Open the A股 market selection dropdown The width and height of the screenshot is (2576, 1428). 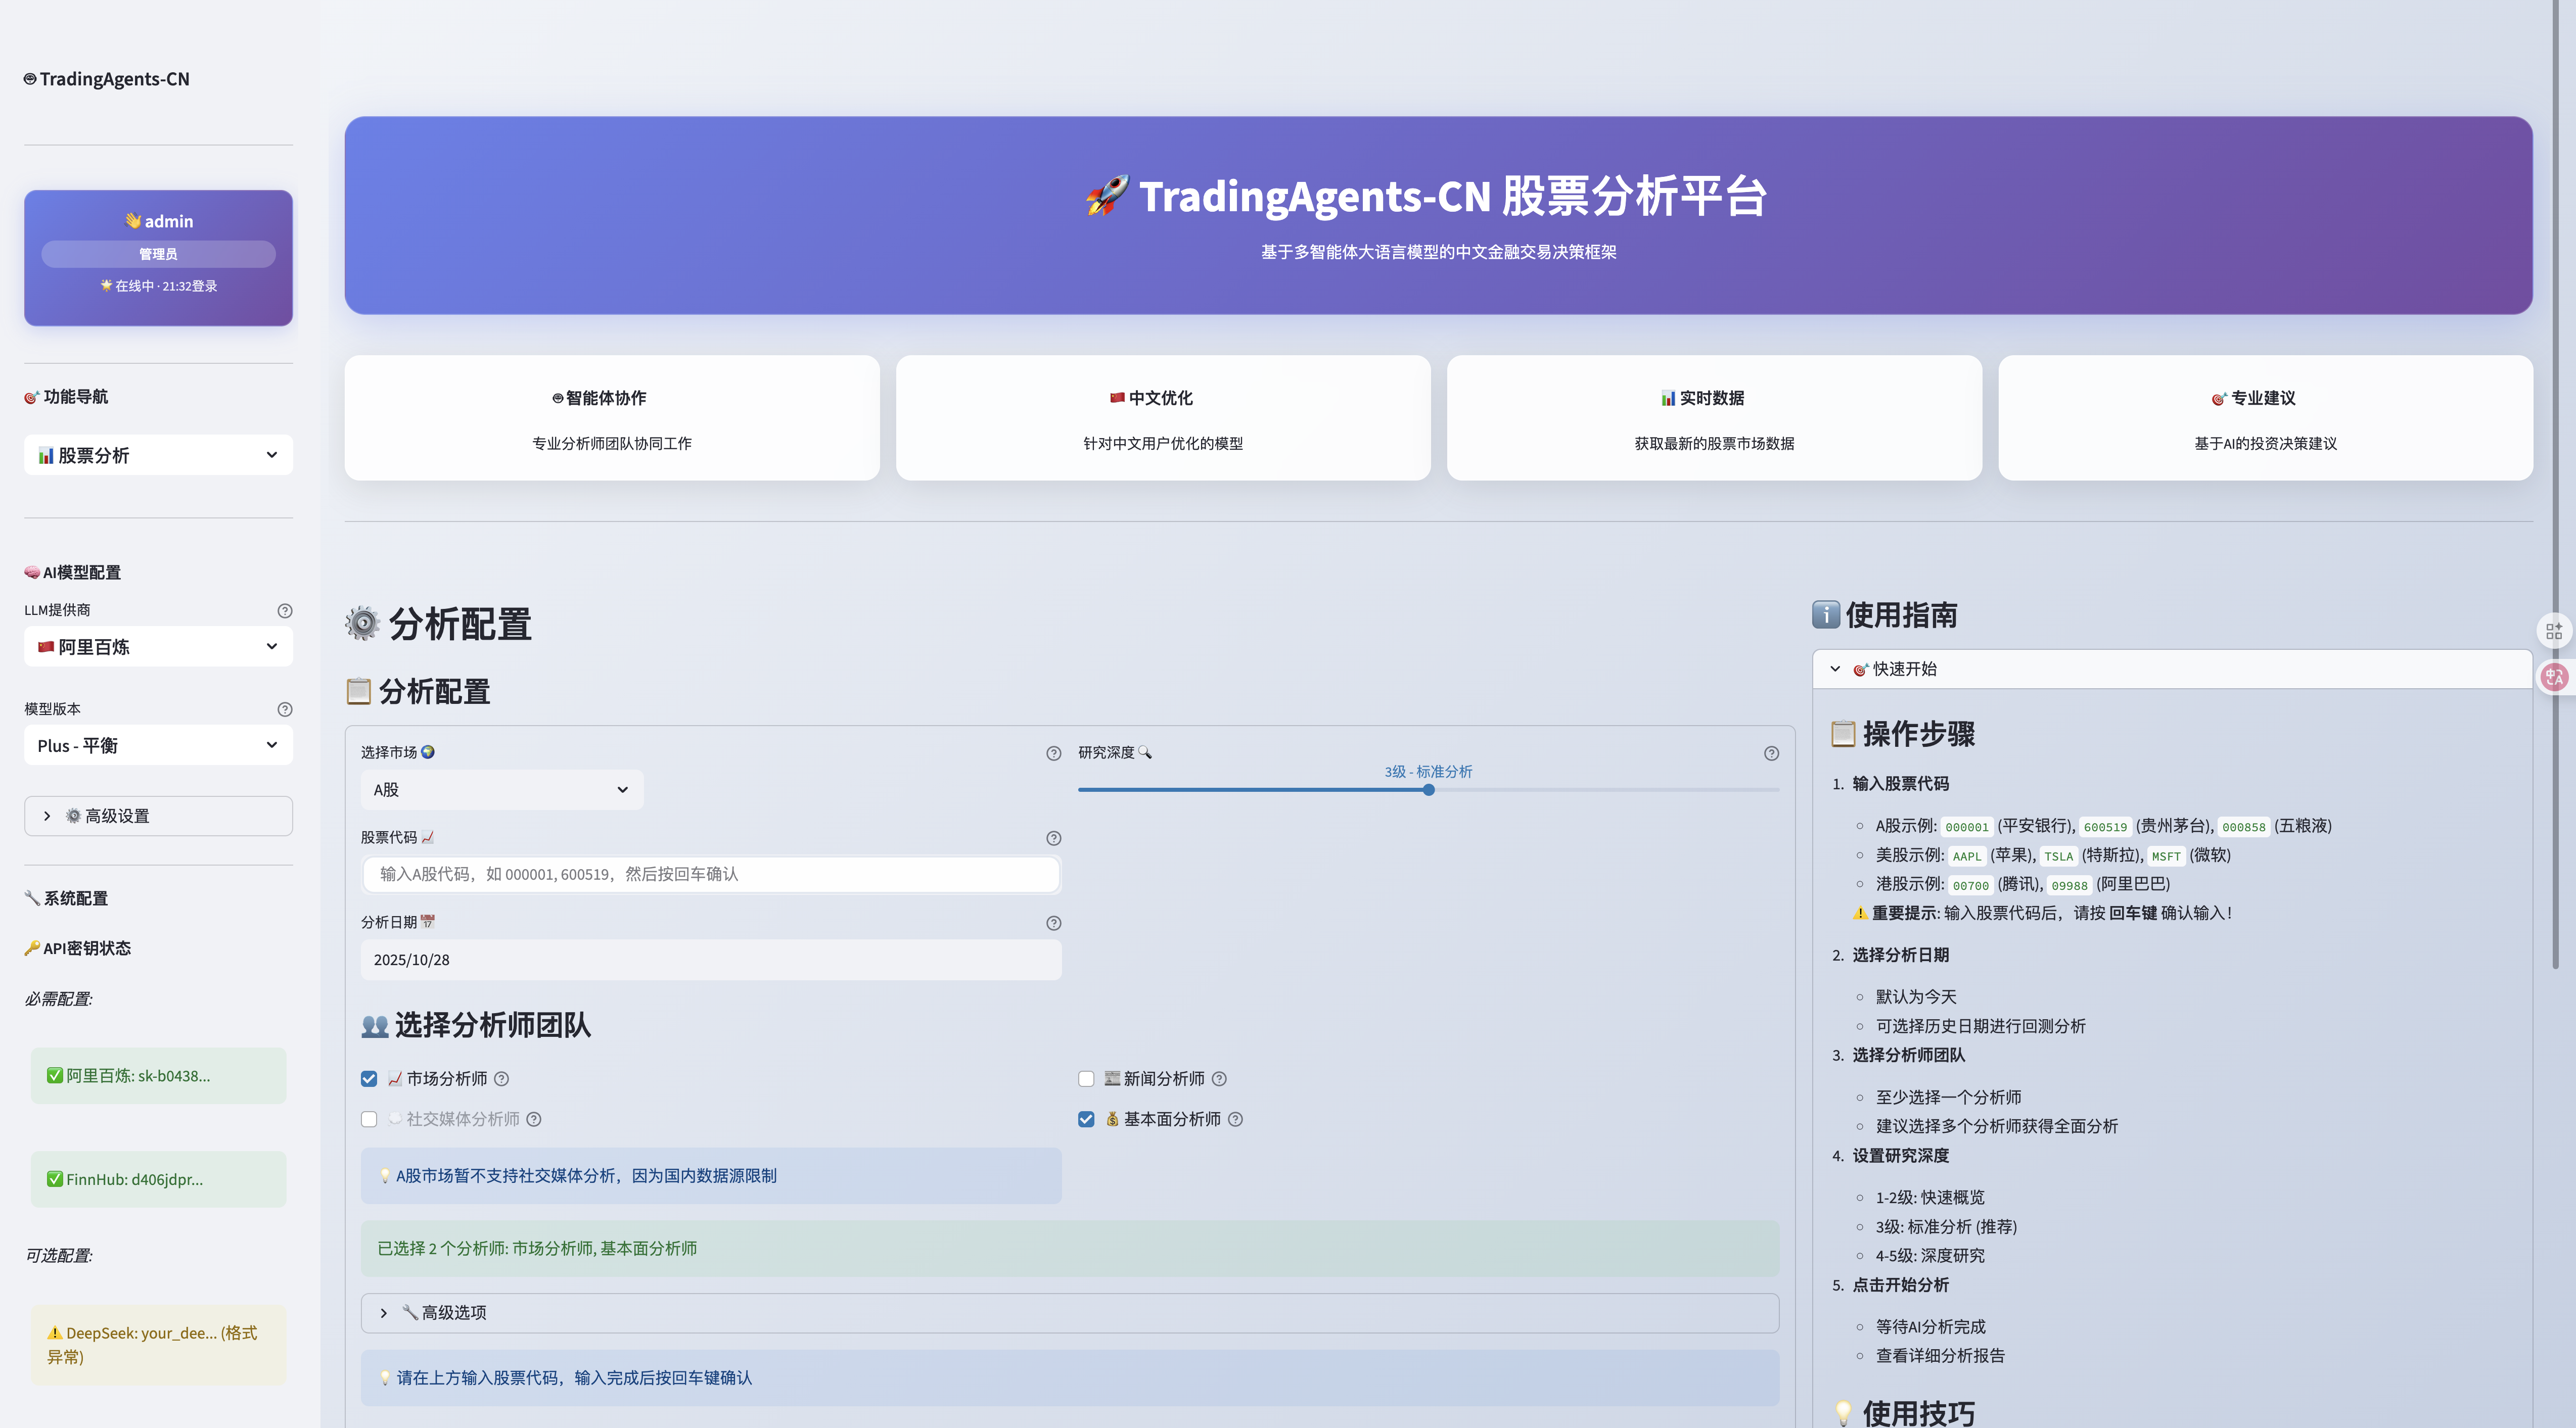(501, 789)
